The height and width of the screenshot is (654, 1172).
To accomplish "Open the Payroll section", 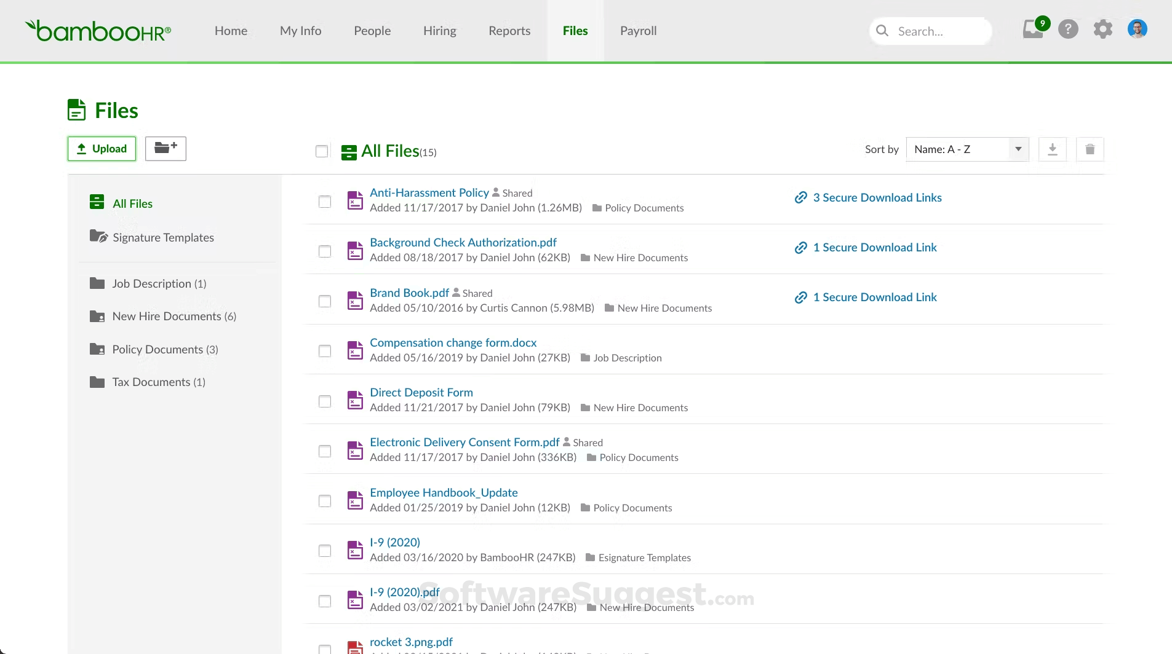I will (637, 30).
